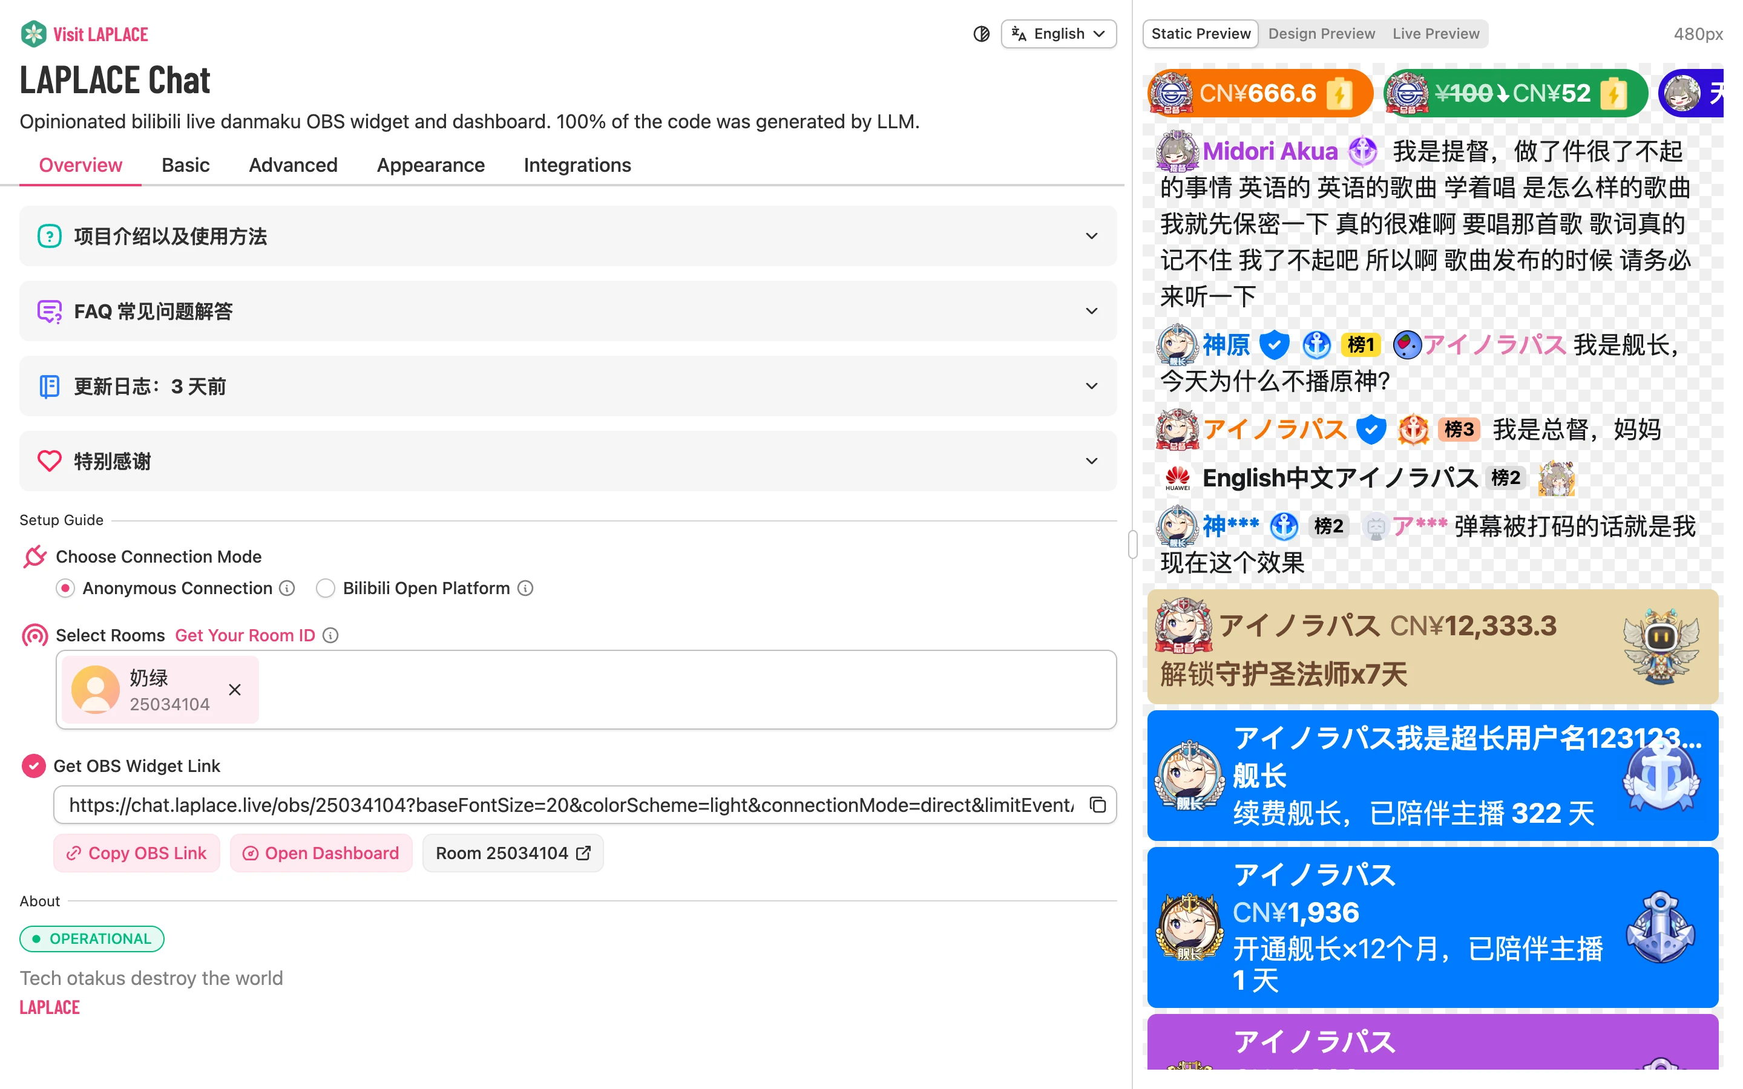
Task: Click info icon next to Get Your Room ID
Action: (x=330, y=635)
